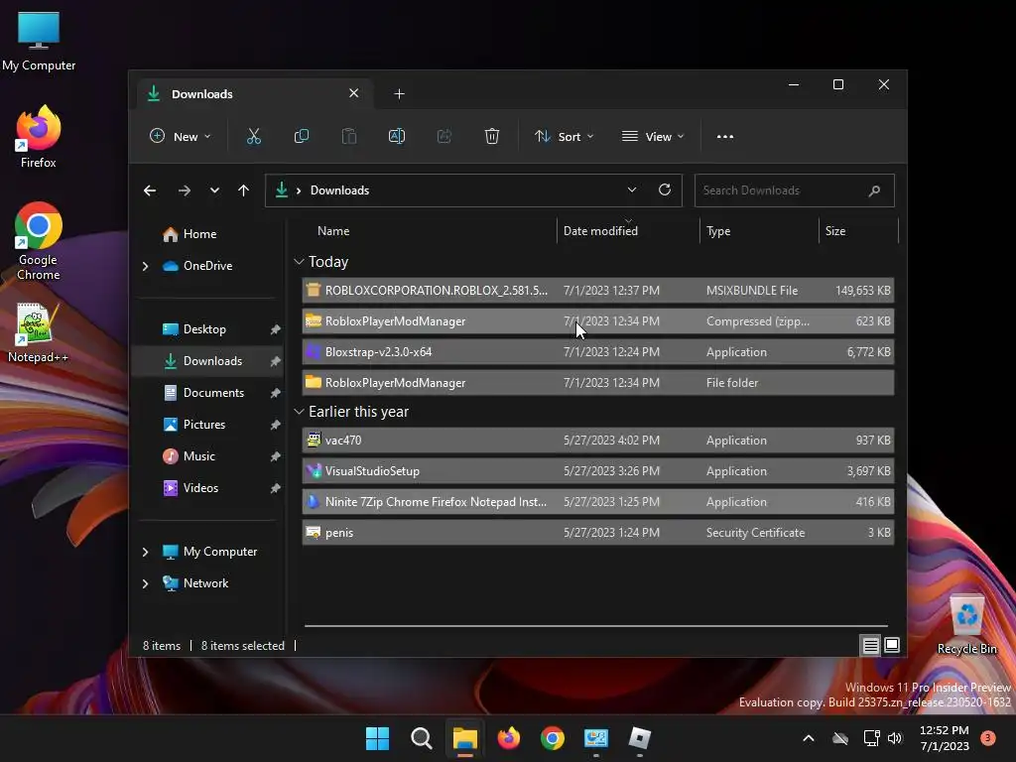Switch to large thumbnails view icon
1016x762 pixels.
892,645
